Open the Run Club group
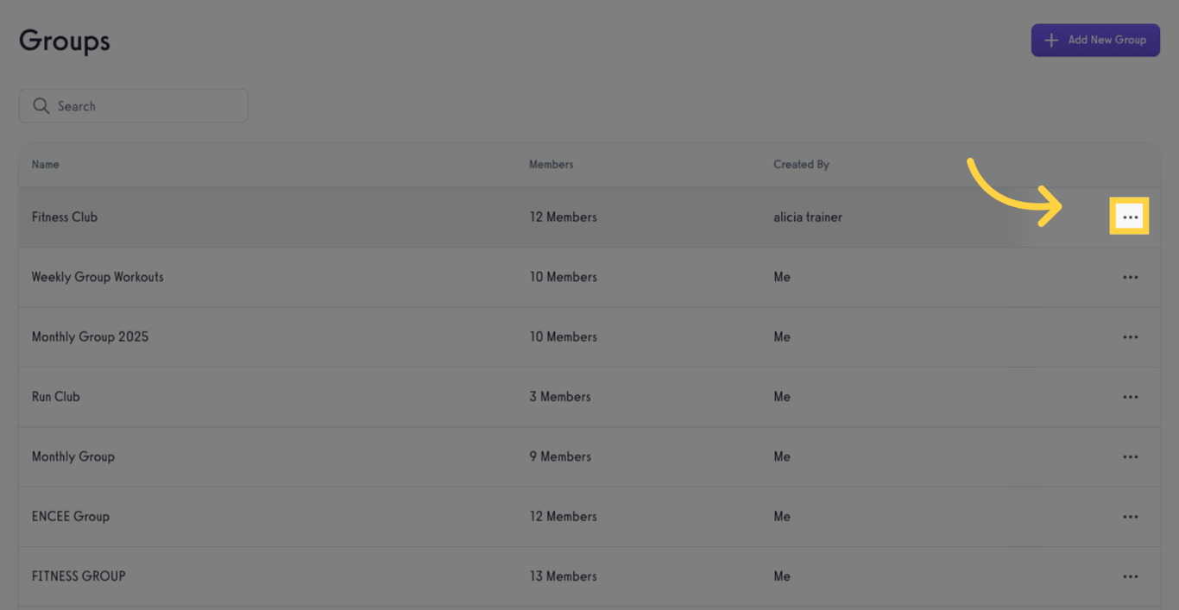Screen dimensions: 1179x610 coord(56,397)
